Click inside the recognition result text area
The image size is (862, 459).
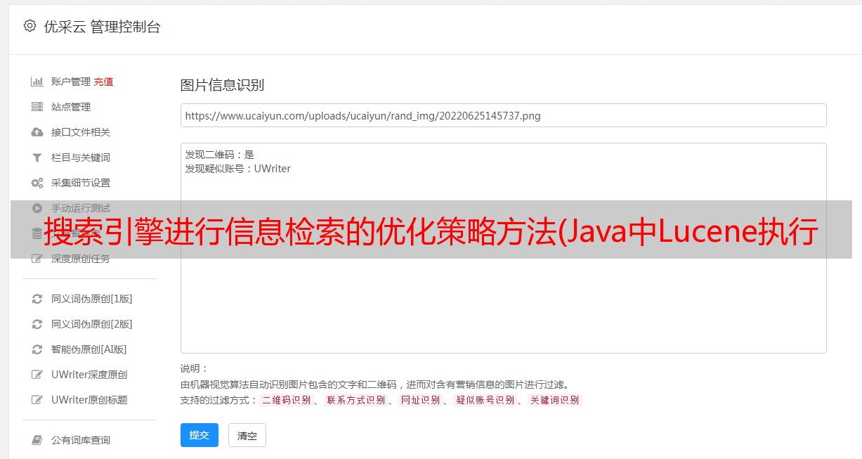pos(503,248)
